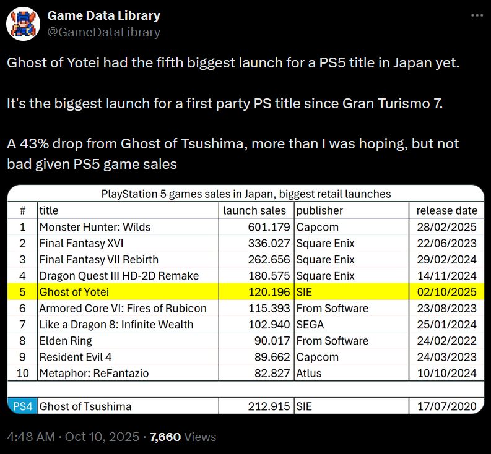Image resolution: width=491 pixels, height=454 pixels.
Task: Click the '#' rank column header
Action: 22,210
